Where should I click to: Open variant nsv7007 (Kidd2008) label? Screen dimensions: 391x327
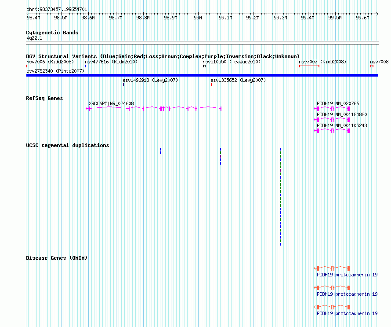tap(322, 62)
